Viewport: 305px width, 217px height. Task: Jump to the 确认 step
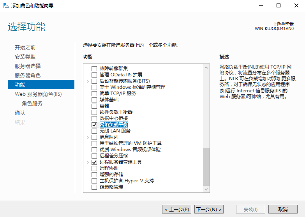point(20,113)
